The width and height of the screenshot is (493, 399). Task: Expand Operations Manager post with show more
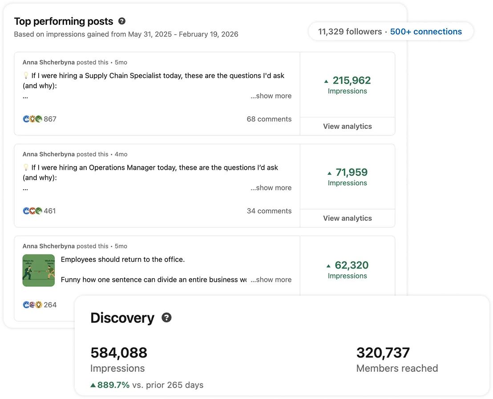pos(271,187)
